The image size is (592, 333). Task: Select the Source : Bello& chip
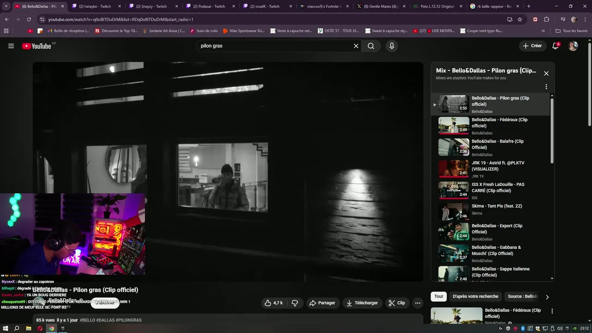click(x=523, y=296)
